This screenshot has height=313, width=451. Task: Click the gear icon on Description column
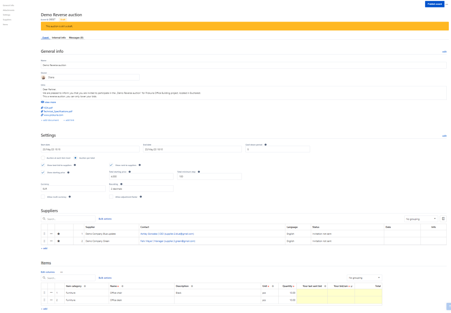pyautogui.click(x=192, y=286)
